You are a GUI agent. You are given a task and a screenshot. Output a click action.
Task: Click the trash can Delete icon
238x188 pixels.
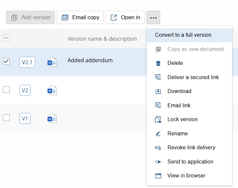coord(158,63)
